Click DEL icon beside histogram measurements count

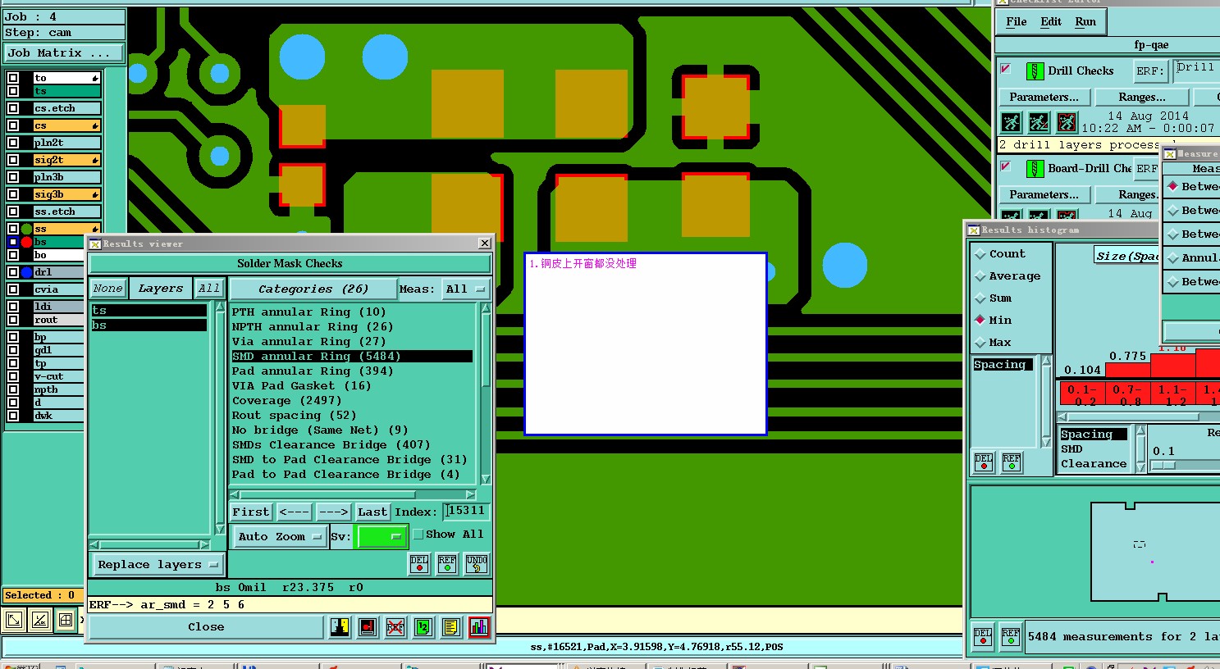tap(983, 637)
